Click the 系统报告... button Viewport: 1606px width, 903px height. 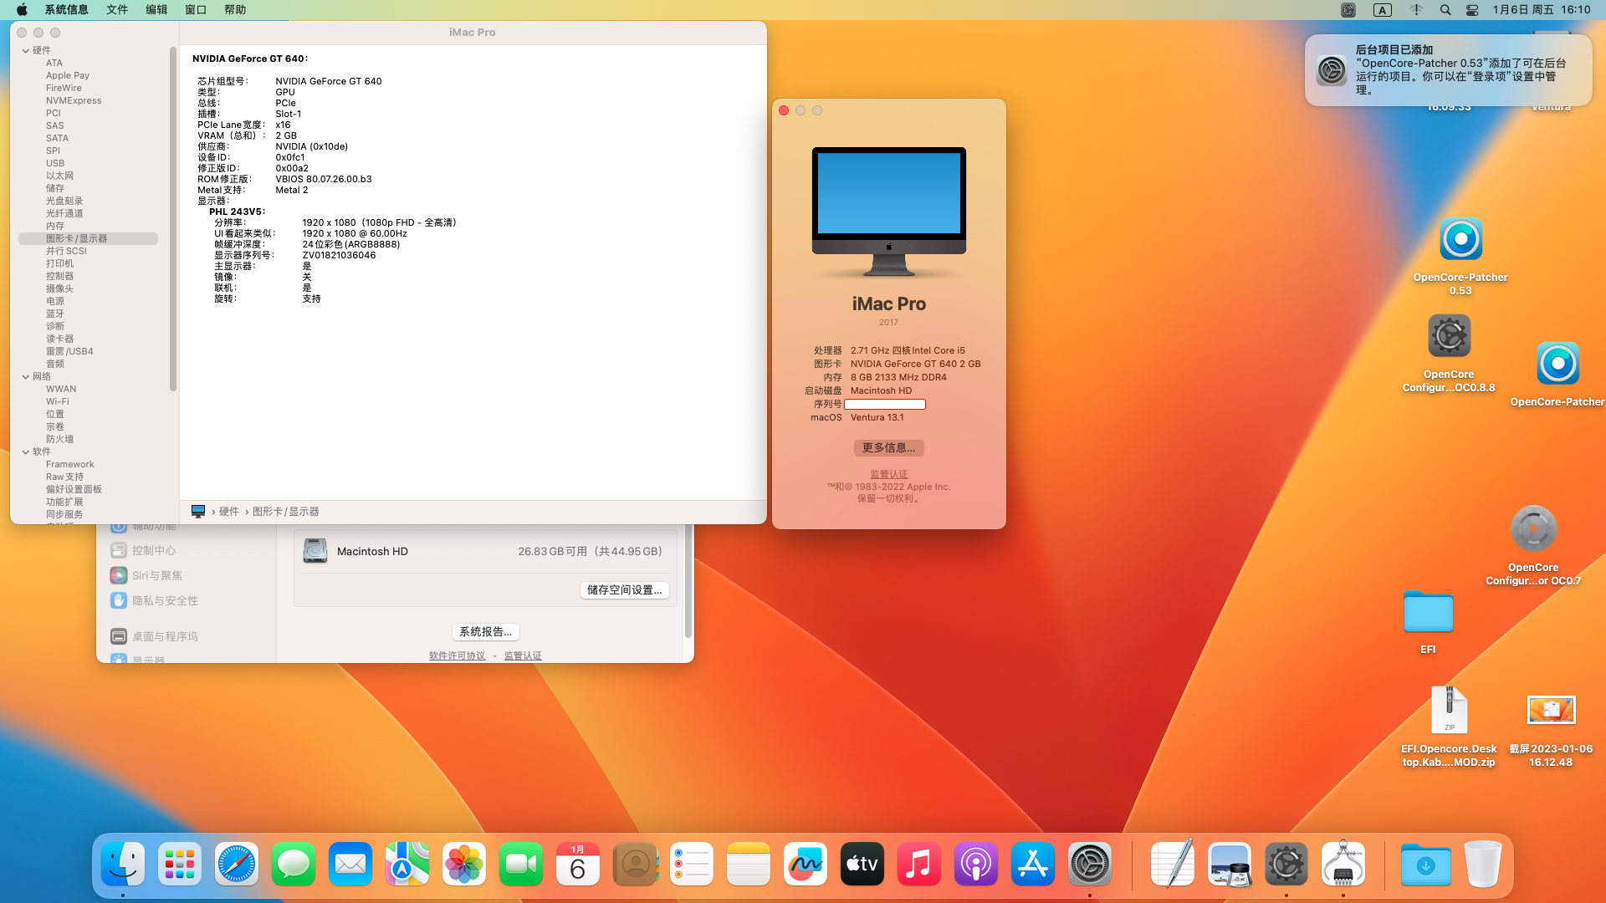coord(485,632)
